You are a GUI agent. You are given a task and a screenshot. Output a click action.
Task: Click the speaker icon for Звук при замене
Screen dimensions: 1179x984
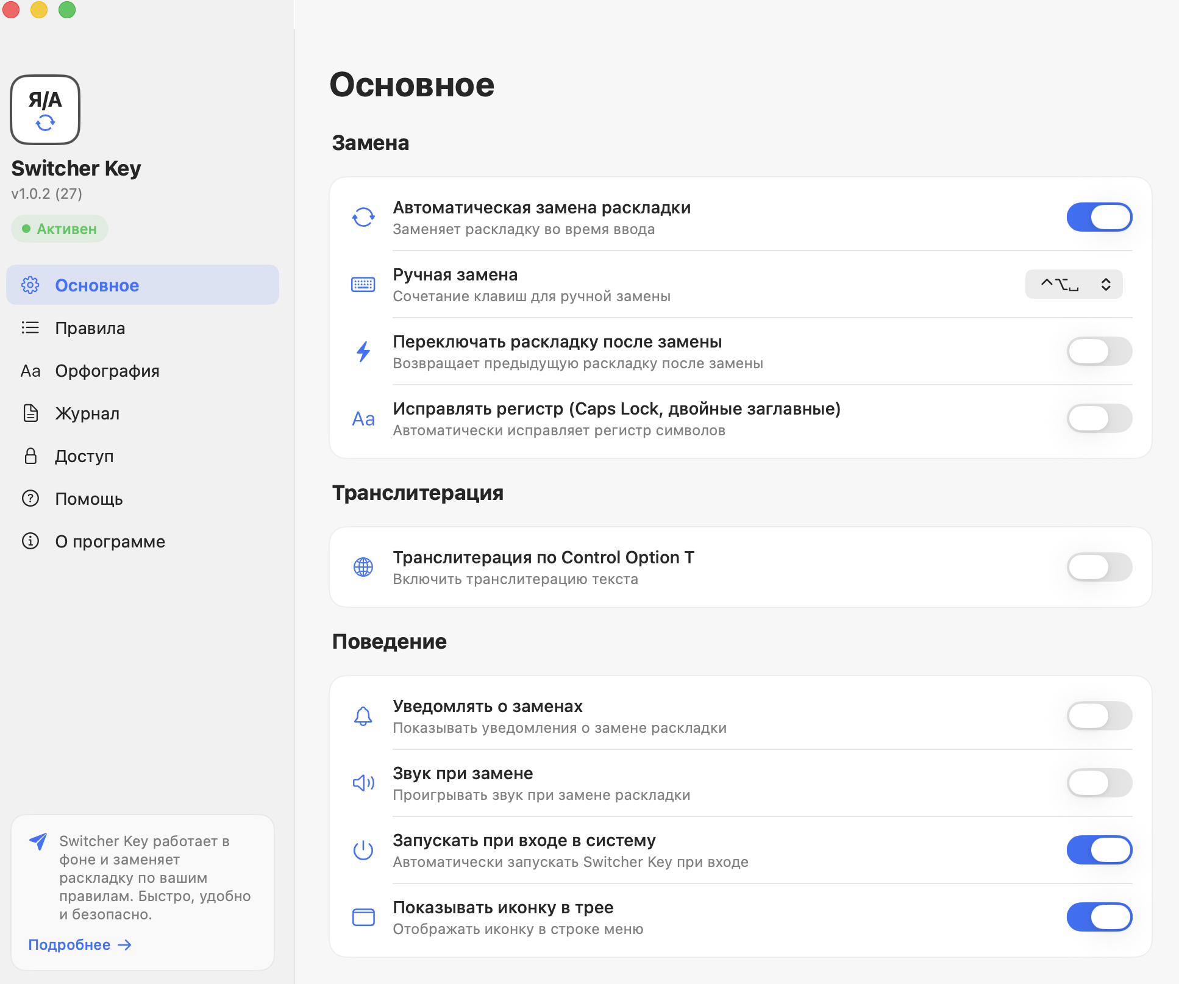(x=363, y=783)
